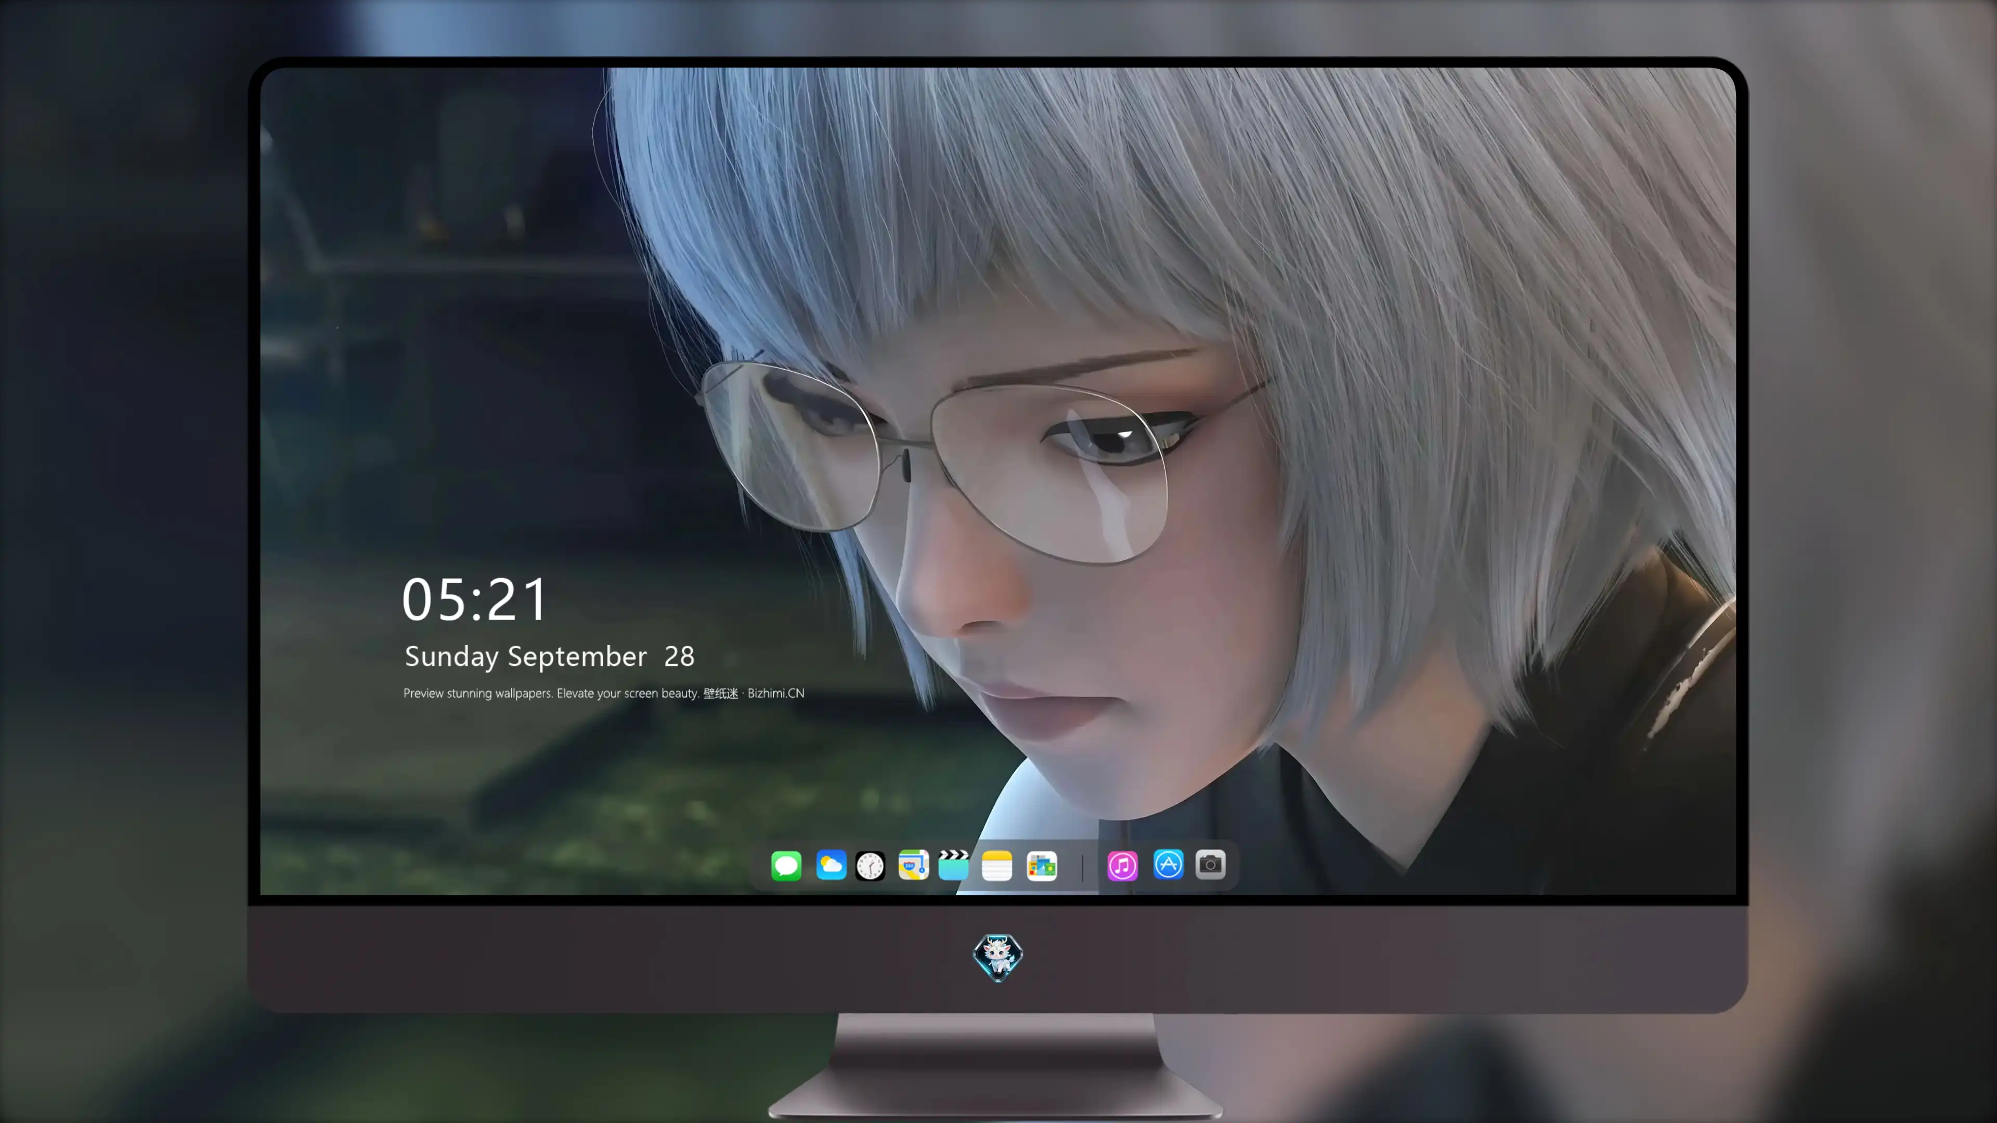Launch Maps from the dock
The width and height of the screenshot is (1997, 1123).
tap(913, 865)
